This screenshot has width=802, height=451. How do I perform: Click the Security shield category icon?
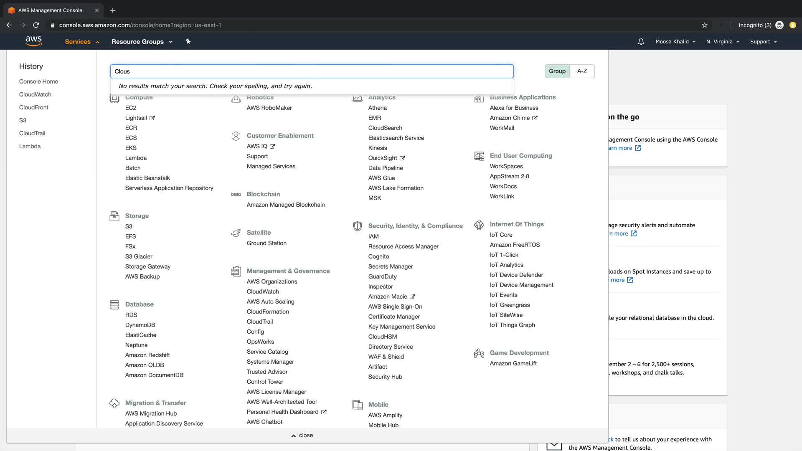[357, 226]
